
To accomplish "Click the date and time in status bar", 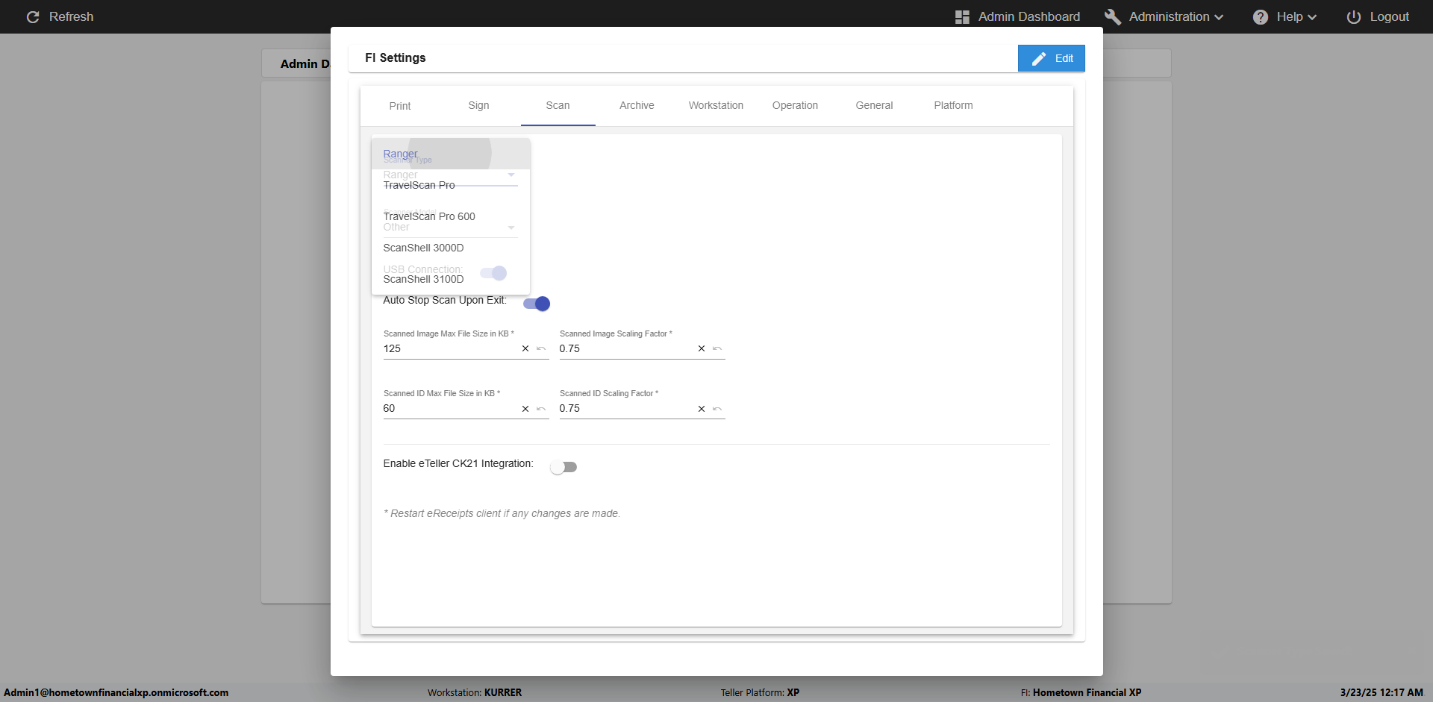I will pos(1382,692).
